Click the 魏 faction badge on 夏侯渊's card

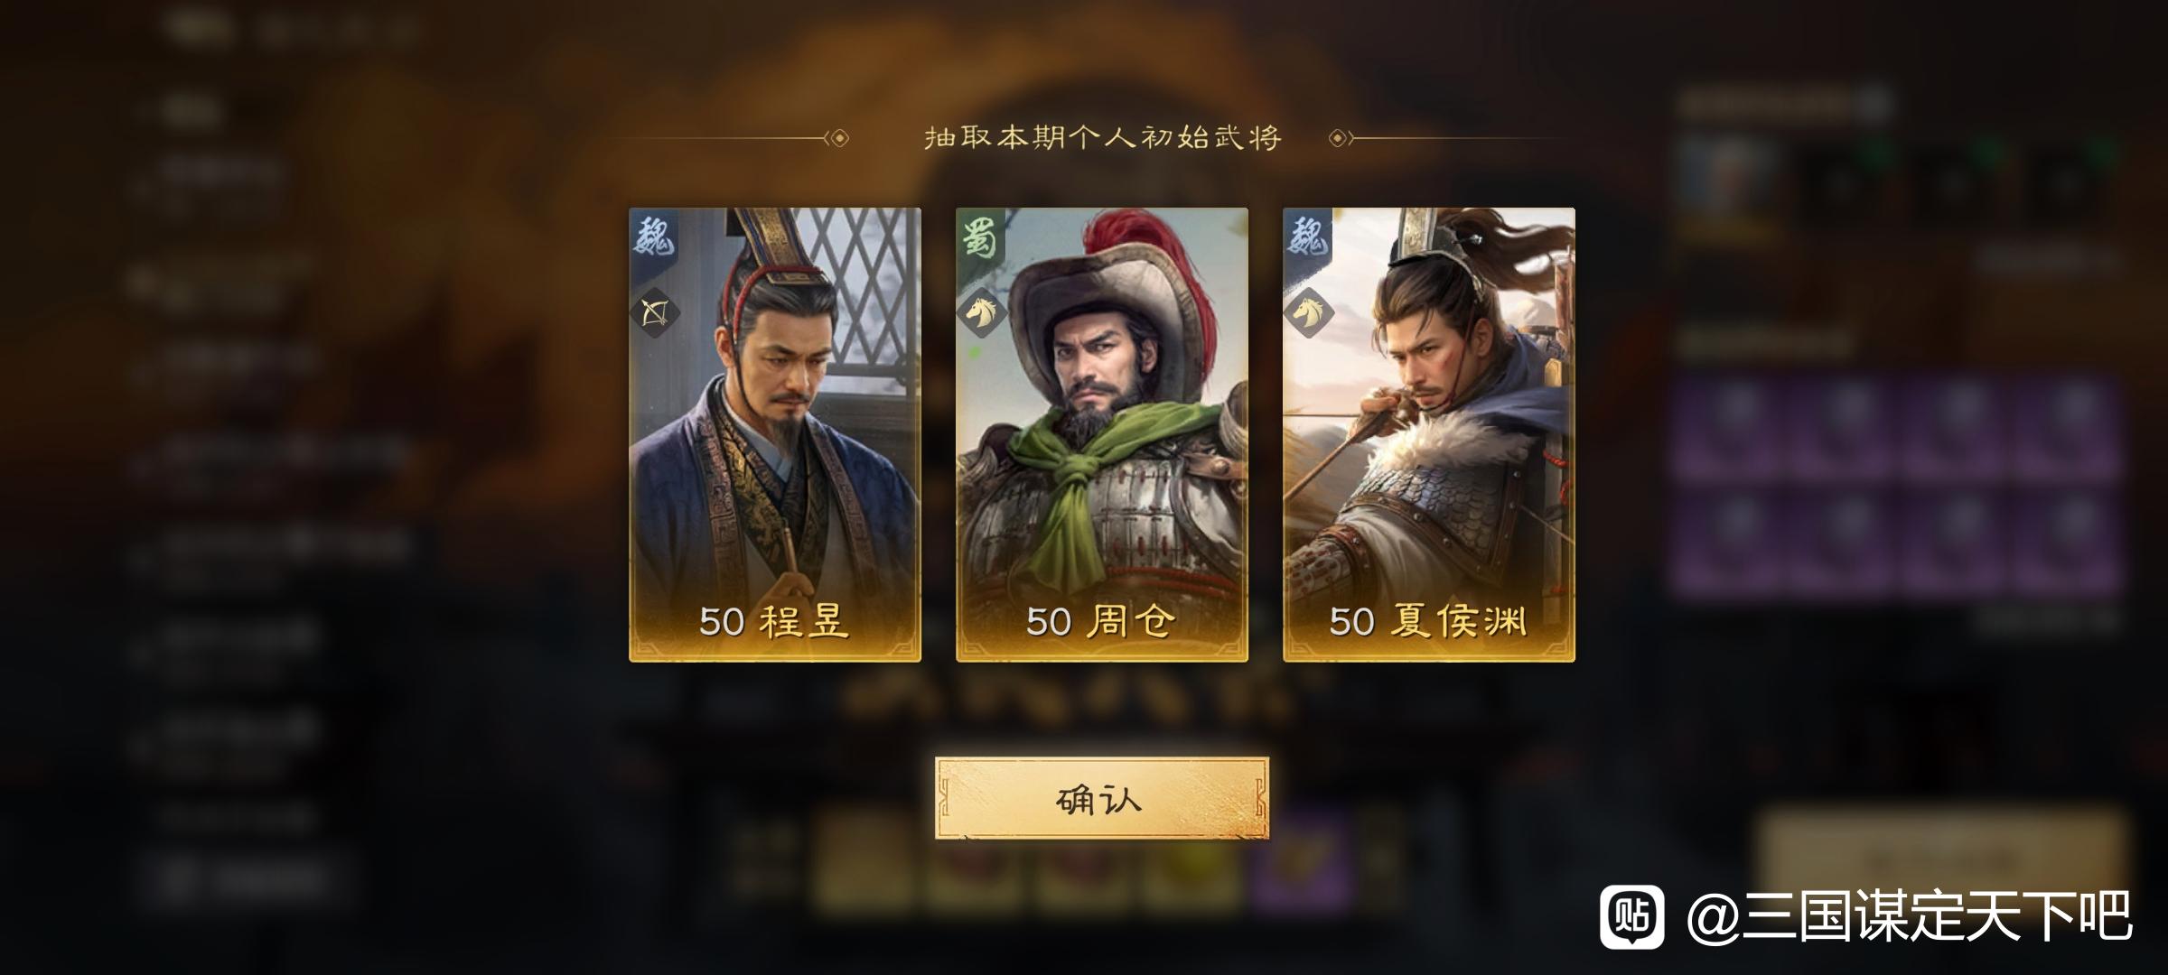(x=1307, y=237)
